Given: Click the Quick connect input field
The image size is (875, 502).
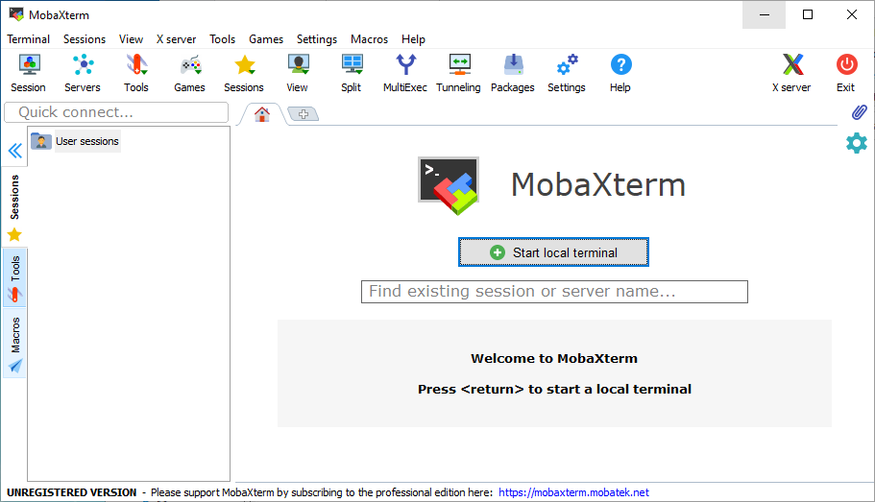Looking at the screenshot, I should coord(116,112).
